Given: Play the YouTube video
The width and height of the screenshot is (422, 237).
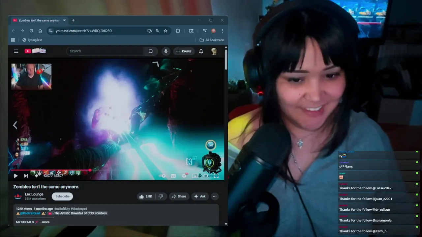Looking at the screenshot, I should point(15,176).
